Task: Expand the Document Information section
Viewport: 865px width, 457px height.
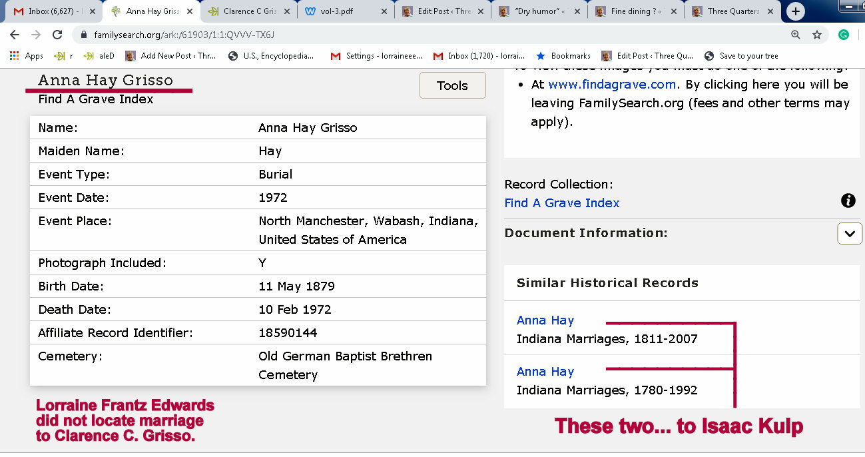Action: (849, 234)
